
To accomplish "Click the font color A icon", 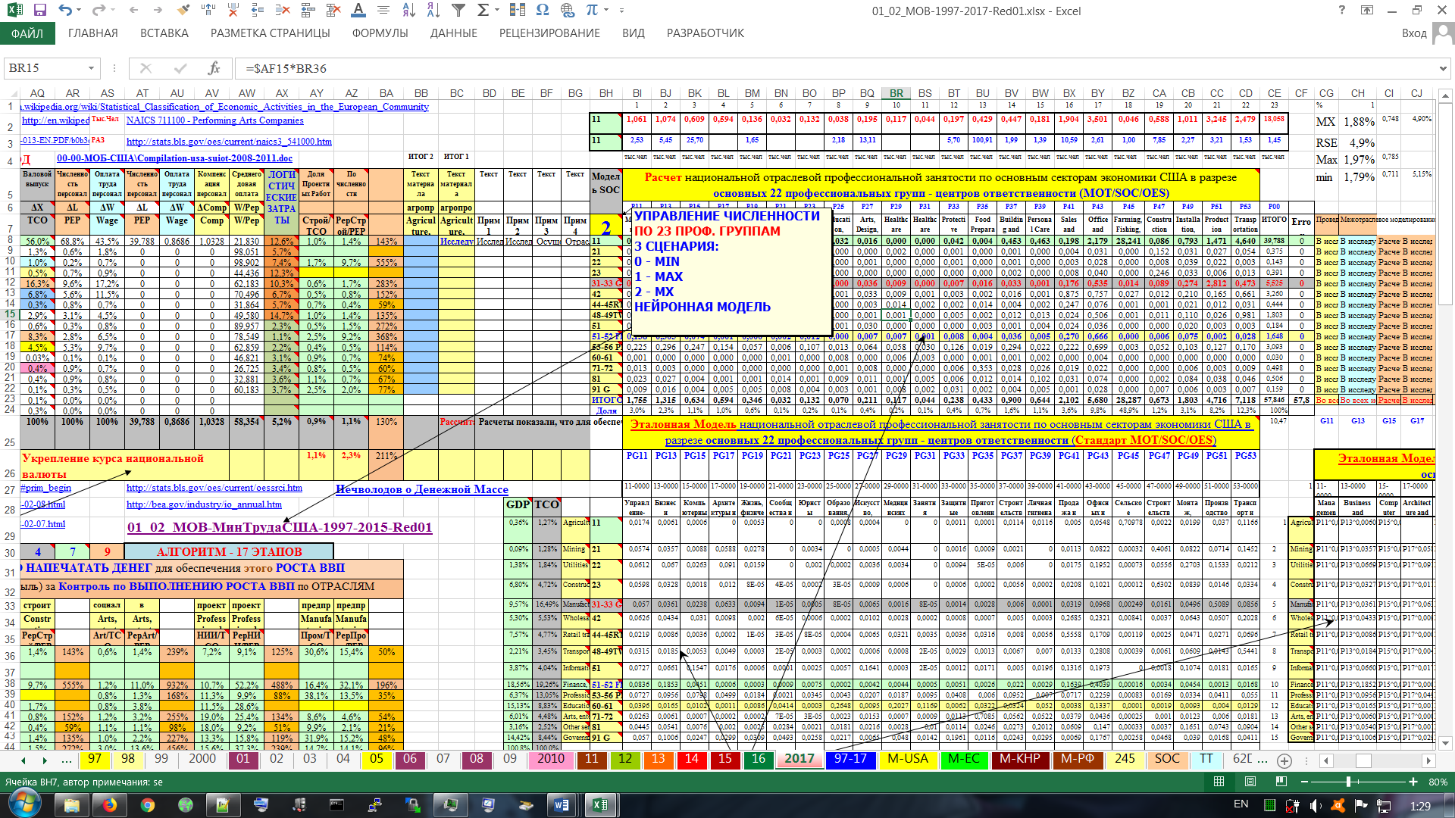I will click(358, 11).
